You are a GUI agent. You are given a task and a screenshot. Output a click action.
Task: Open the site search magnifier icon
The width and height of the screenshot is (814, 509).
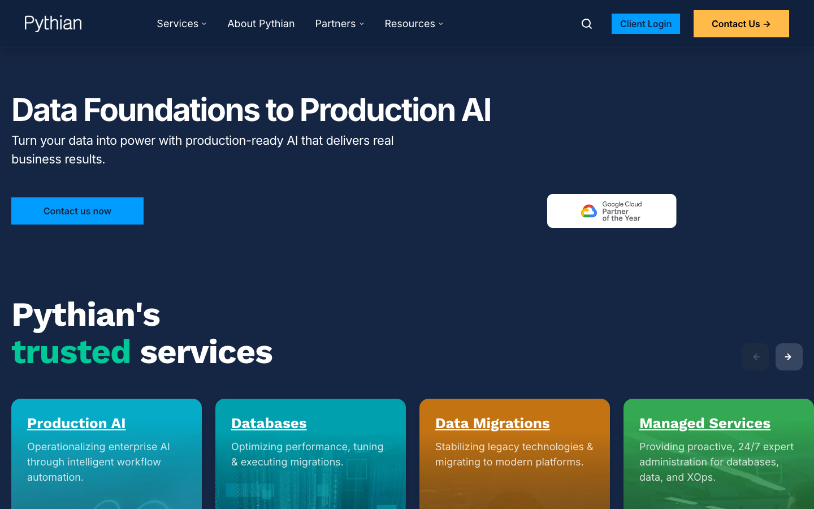(x=587, y=24)
